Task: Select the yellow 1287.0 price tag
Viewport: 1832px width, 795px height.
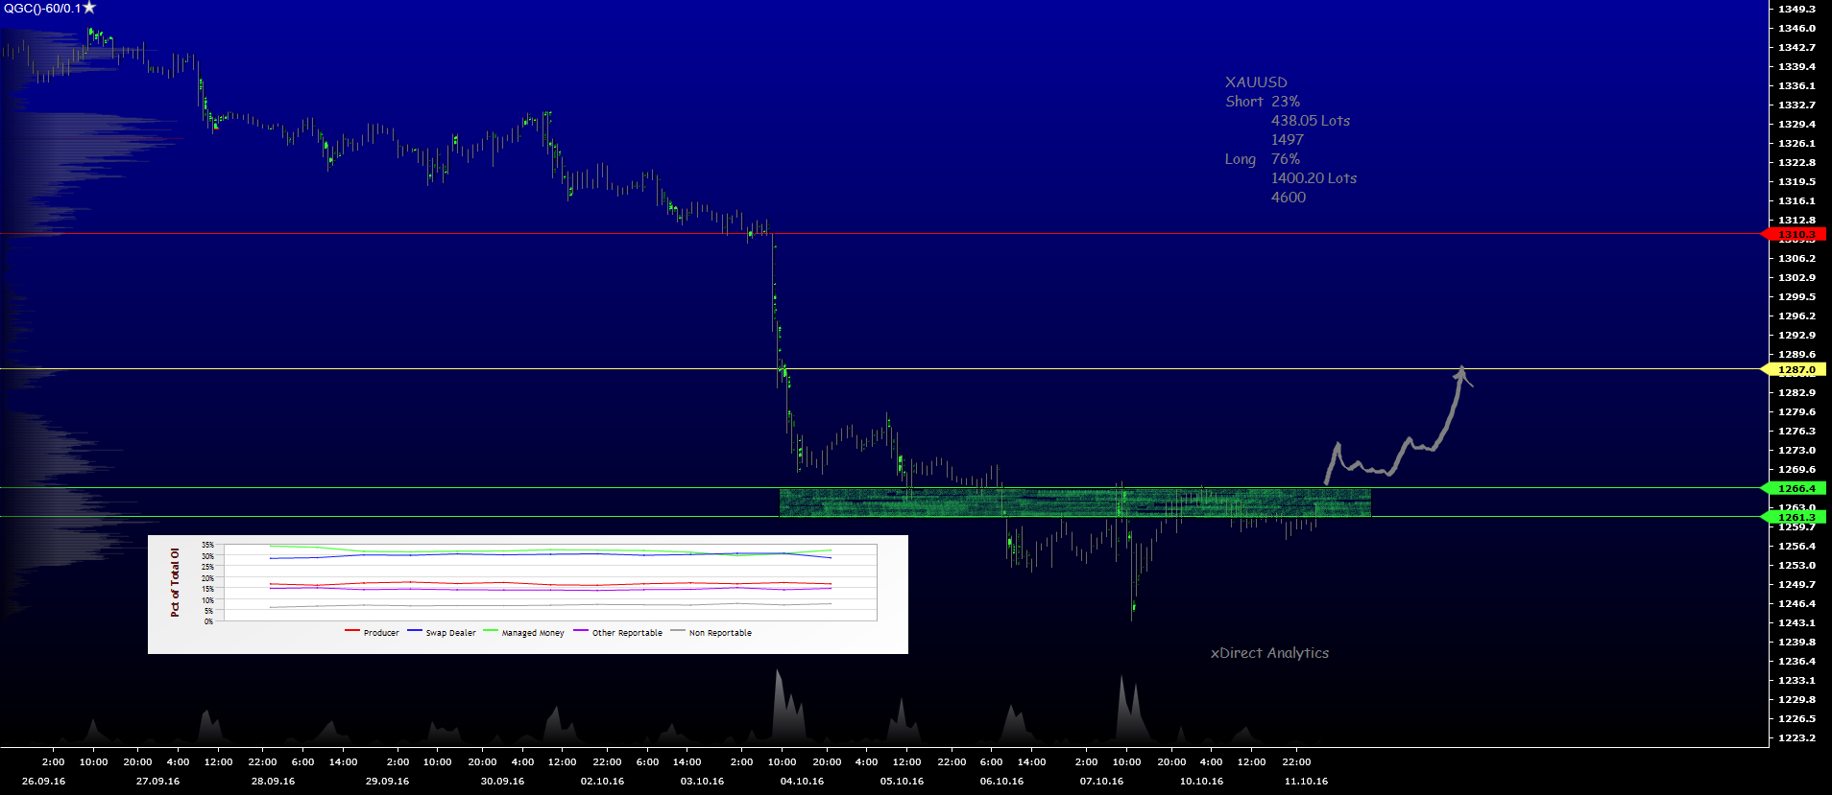Action: click(x=1796, y=369)
